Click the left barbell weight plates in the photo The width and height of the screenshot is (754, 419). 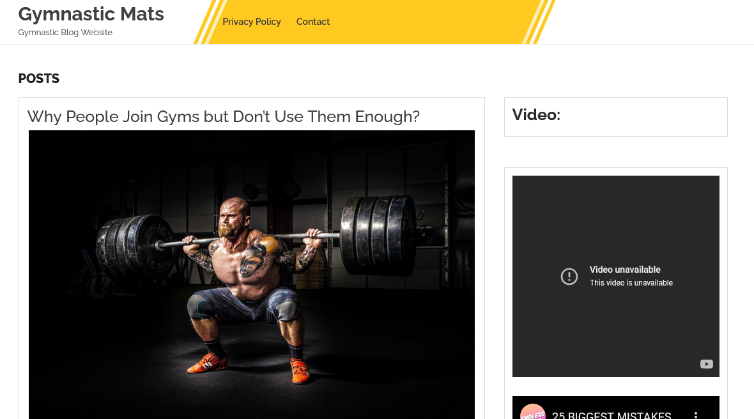pyautogui.click(x=135, y=247)
